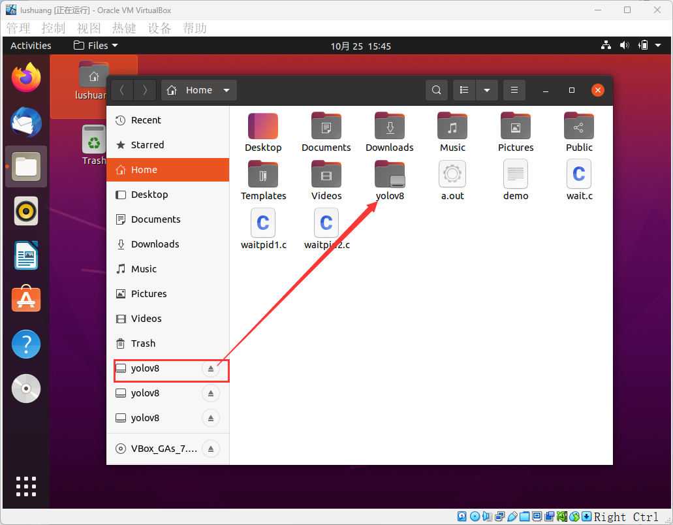This screenshot has height=525, width=673.
Task: Select the demo text file
Action: (516, 180)
